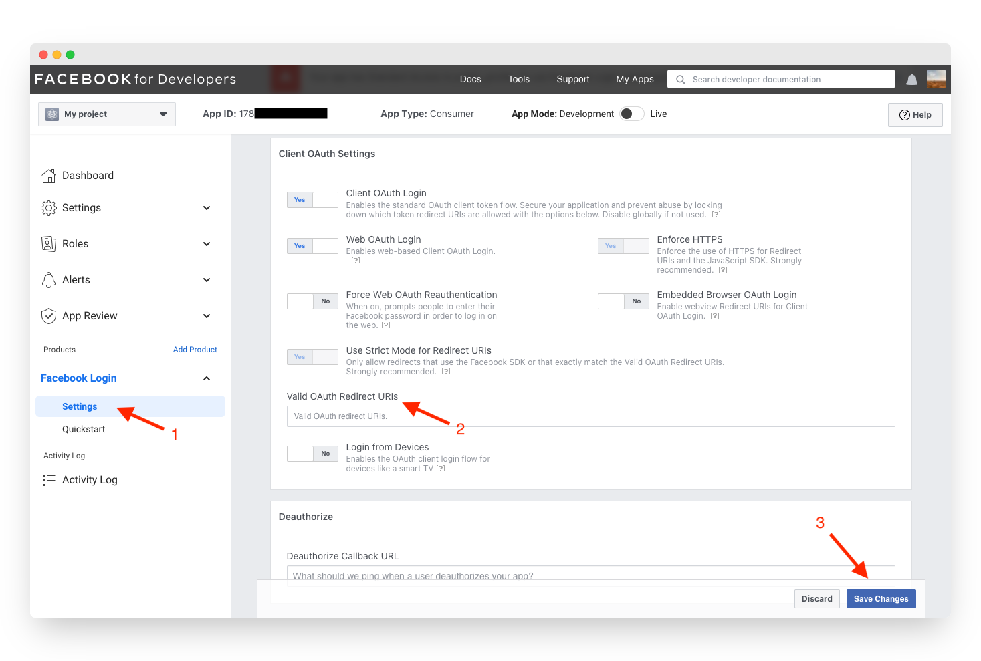This screenshot has height=661, width=981.
Task: Toggle Client OAuth Login switch
Action: pyautogui.click(x=312, y=200)
